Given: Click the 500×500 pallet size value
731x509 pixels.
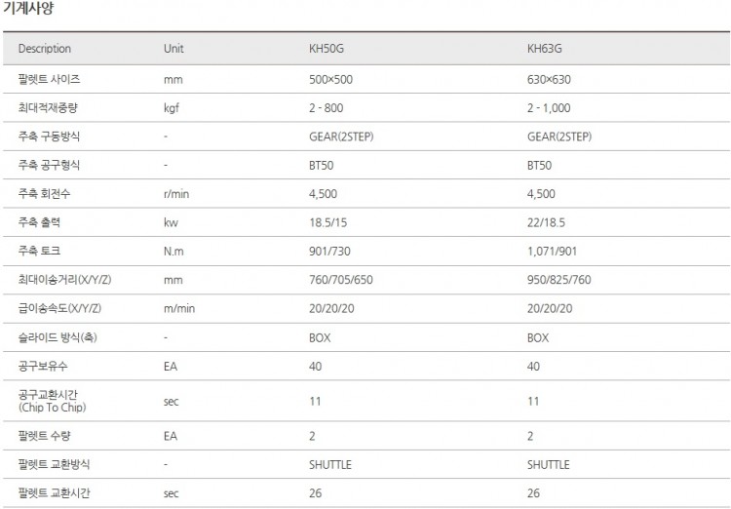Looking at the screenshot, I should click(x=329, y=79).
